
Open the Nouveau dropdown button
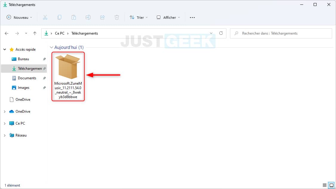(19, 18)
